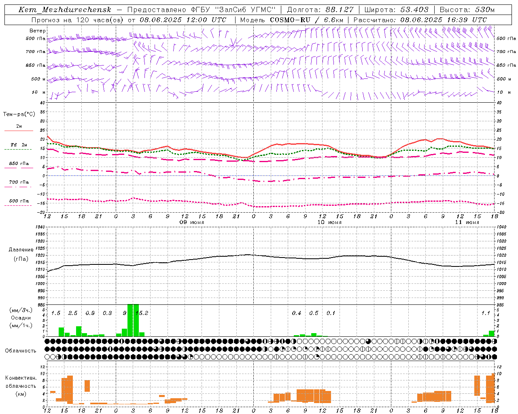Screen dimensions: 518x414
Task: Click the latitude value 53.403
Action: pyautogui.click(x=414, y=10)
